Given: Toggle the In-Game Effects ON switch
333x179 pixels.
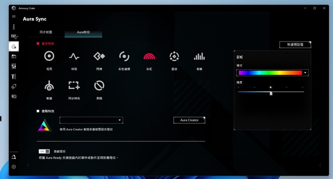Looking at the screenshot, I should click(x=44, y=151).
